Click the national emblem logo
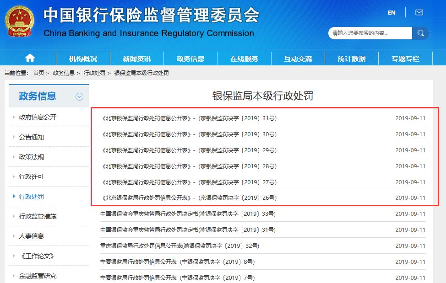Screen dimensions: 446x283 pos(19,21)
